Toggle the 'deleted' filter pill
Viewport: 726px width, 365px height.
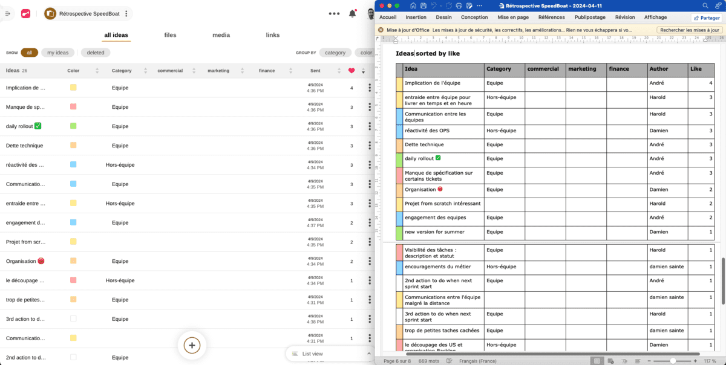(96, 53)
